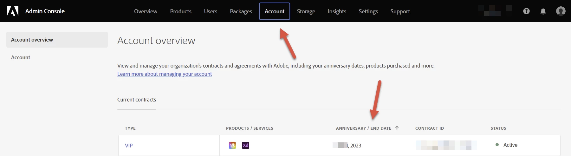Select the Account tab

(275, 11)
